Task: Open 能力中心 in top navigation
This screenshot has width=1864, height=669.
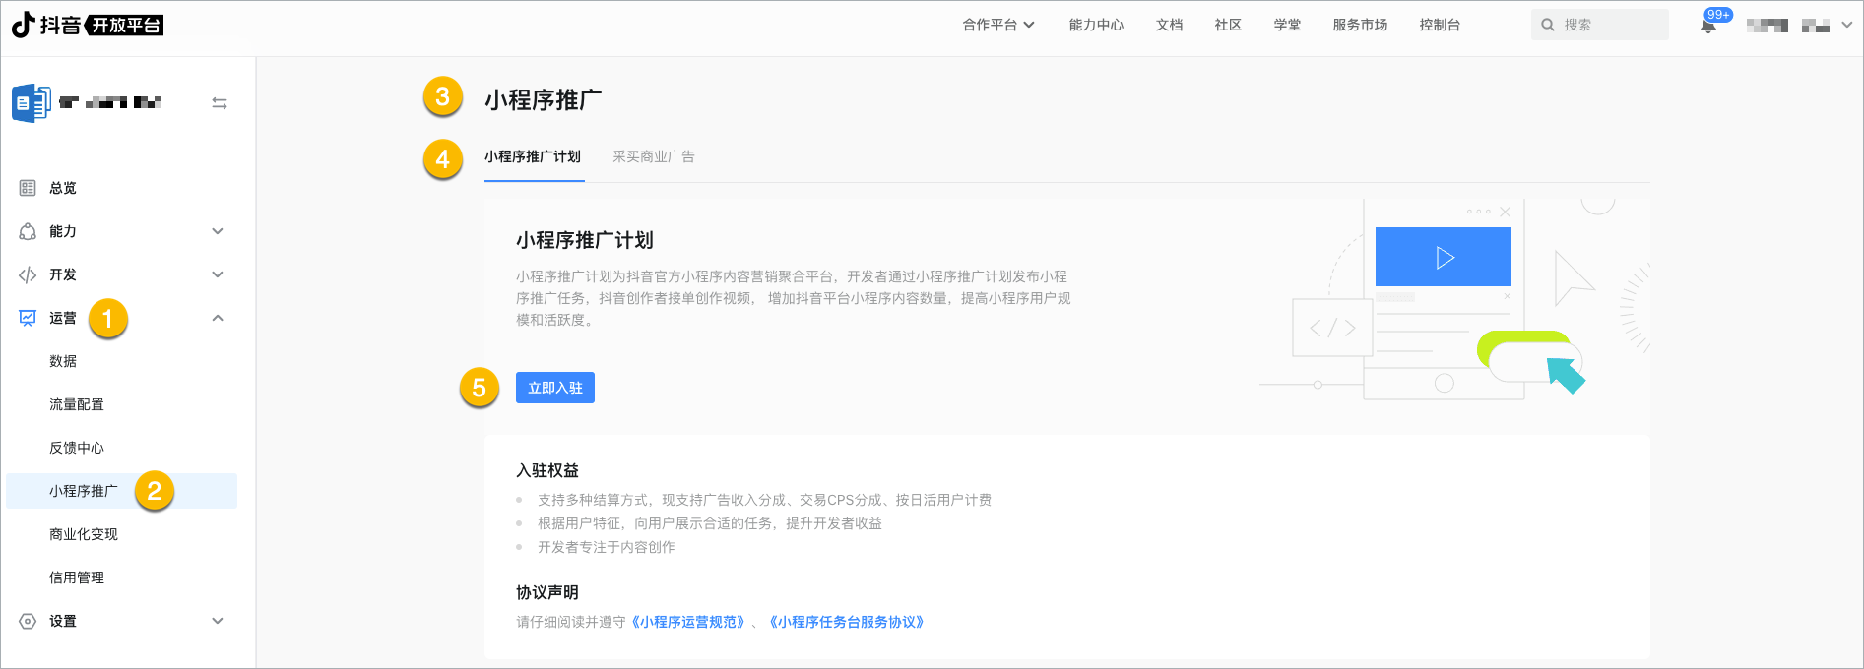Action: (1096, 25)
